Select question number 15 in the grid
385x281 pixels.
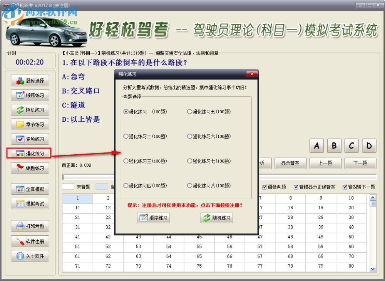click(x=199, y=206)
